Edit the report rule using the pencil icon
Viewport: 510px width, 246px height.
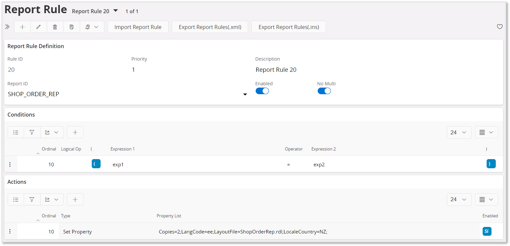(39, 27)
